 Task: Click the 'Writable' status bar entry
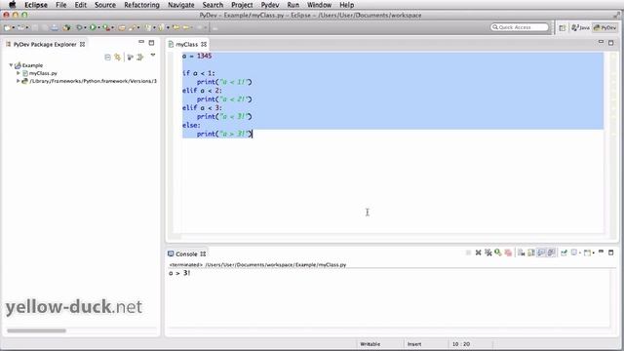point(370,344)
